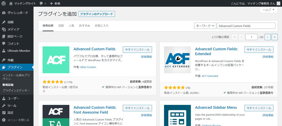Image resolution: width=282 pixels, height=126 pixels.
Task: Click the 固定ページ pages icon
Action: coord(4,36)
